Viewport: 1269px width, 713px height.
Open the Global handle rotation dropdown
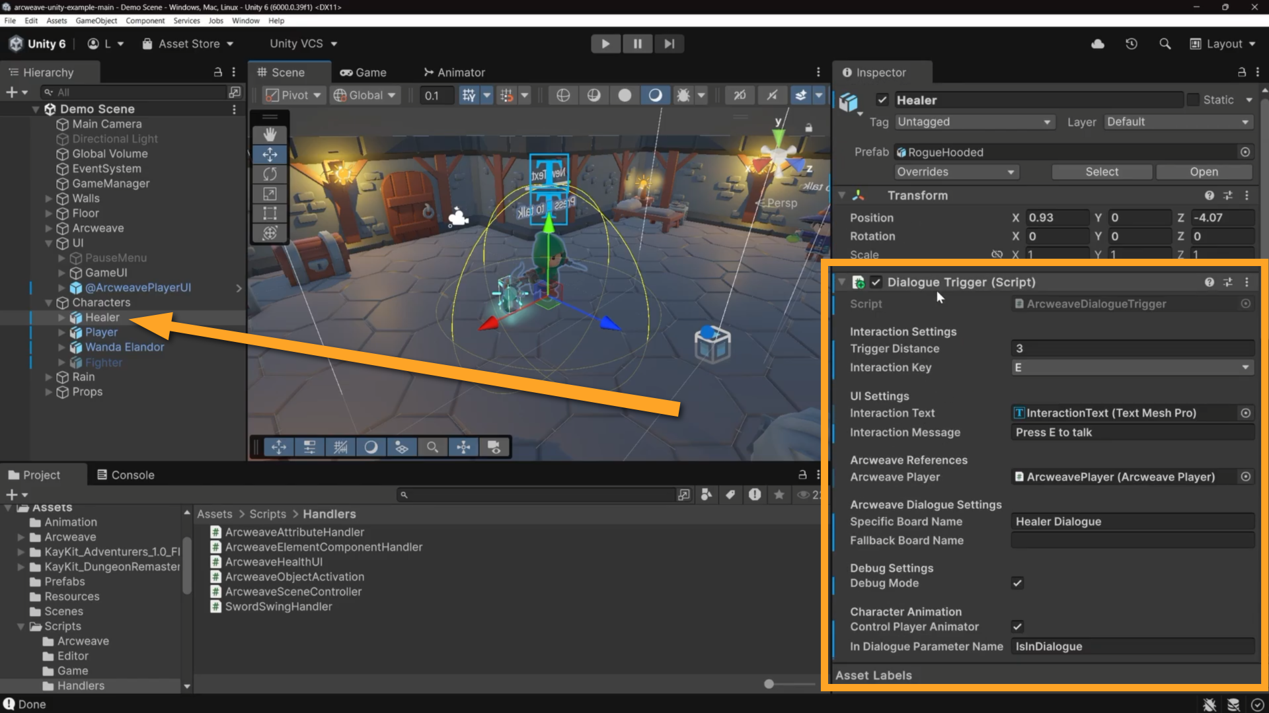point(365,95)
